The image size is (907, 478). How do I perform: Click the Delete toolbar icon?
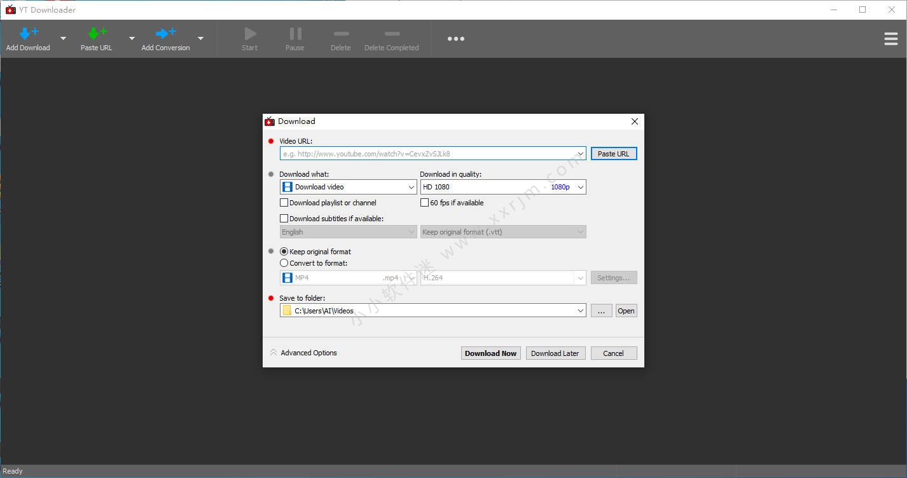341,34
